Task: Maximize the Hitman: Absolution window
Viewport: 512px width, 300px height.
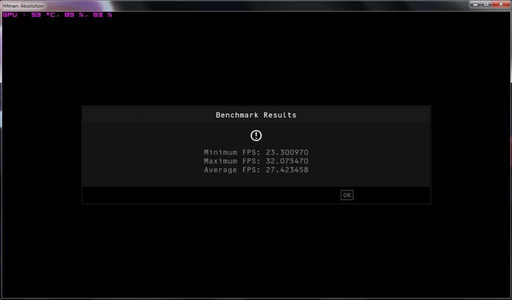Action: [x=486, y=4]
